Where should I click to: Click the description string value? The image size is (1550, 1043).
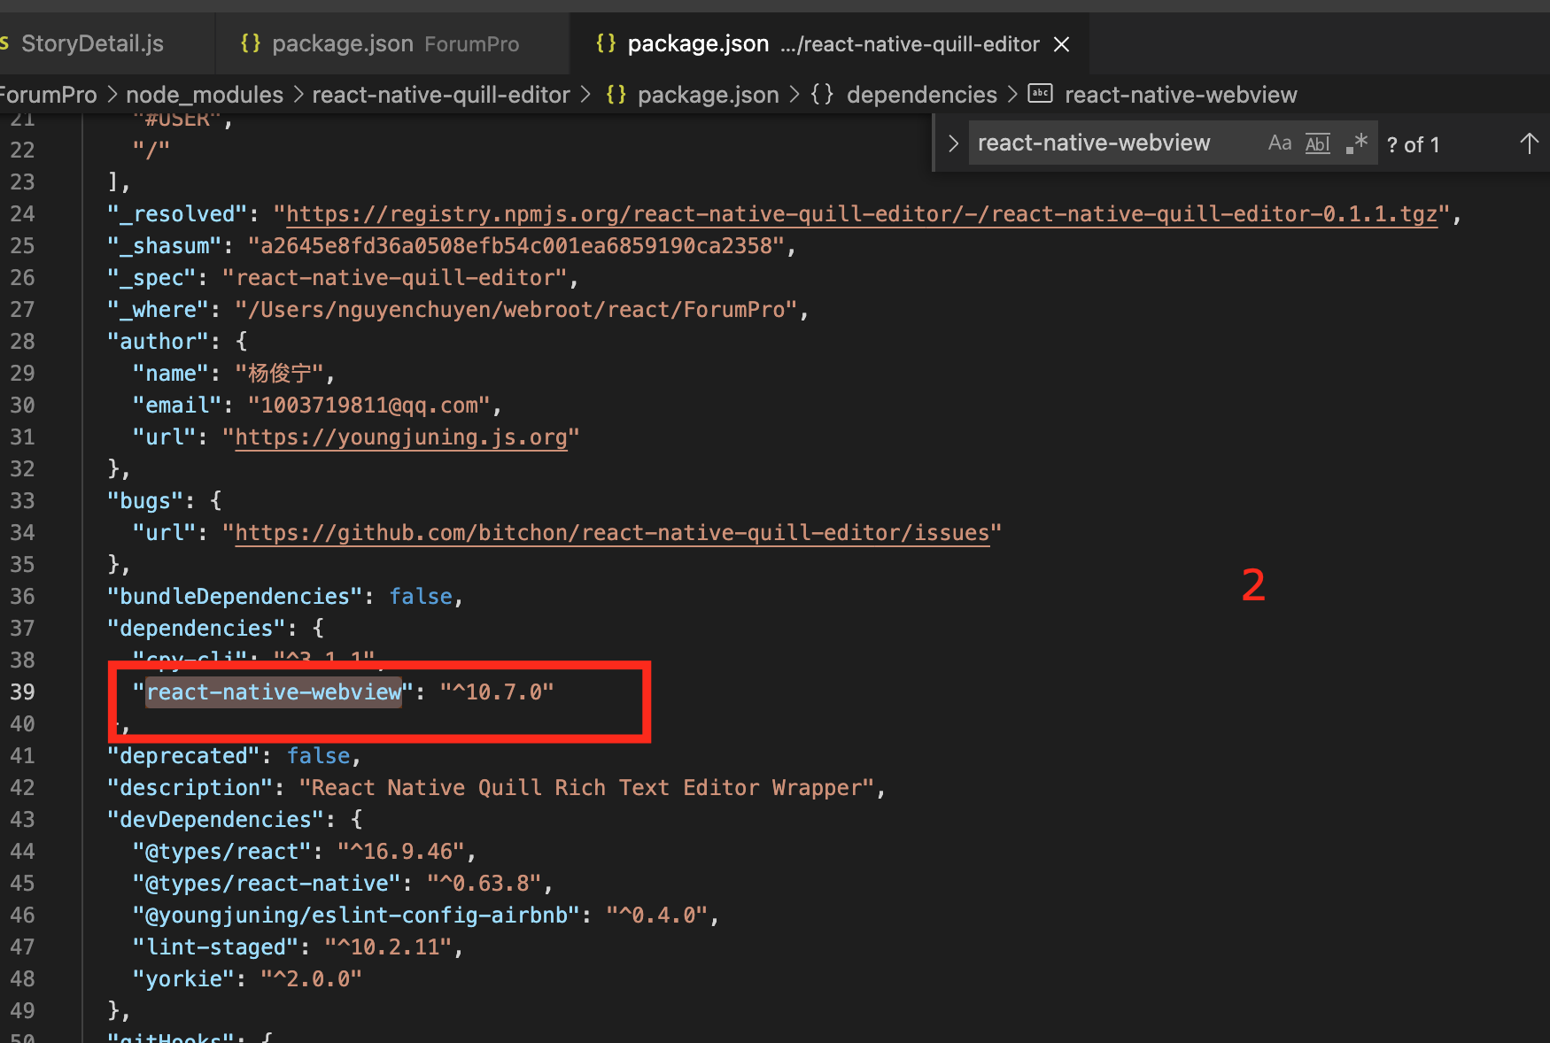click(x=586, y=788)
